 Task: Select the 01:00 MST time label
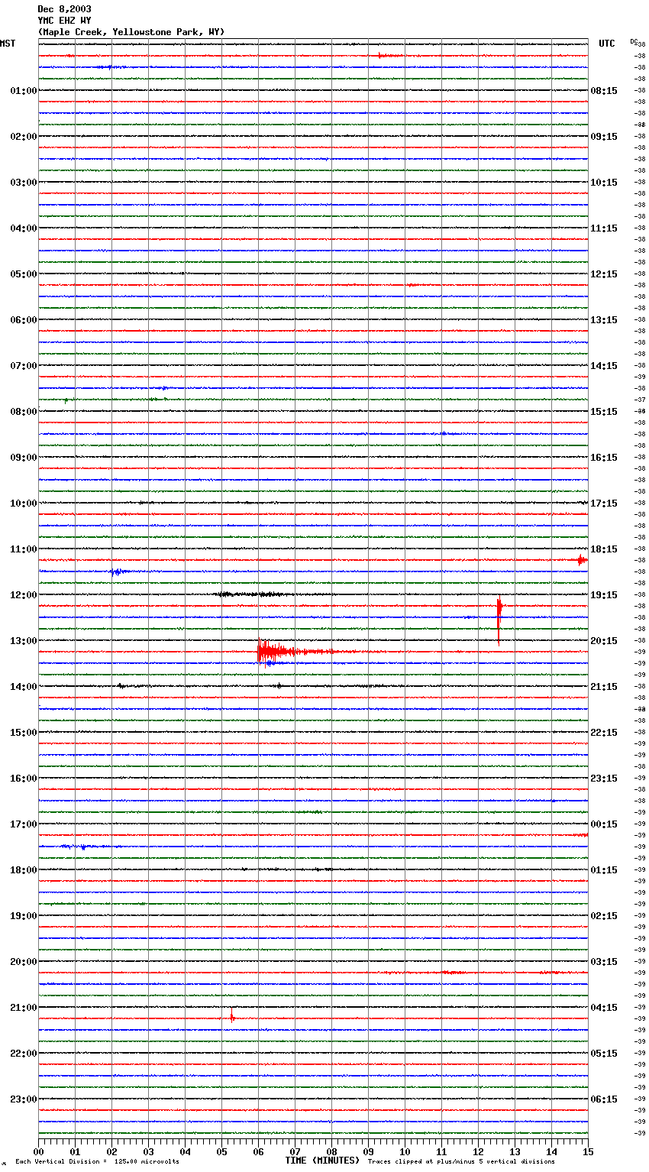pyautogui.click(x=24, y=91)
